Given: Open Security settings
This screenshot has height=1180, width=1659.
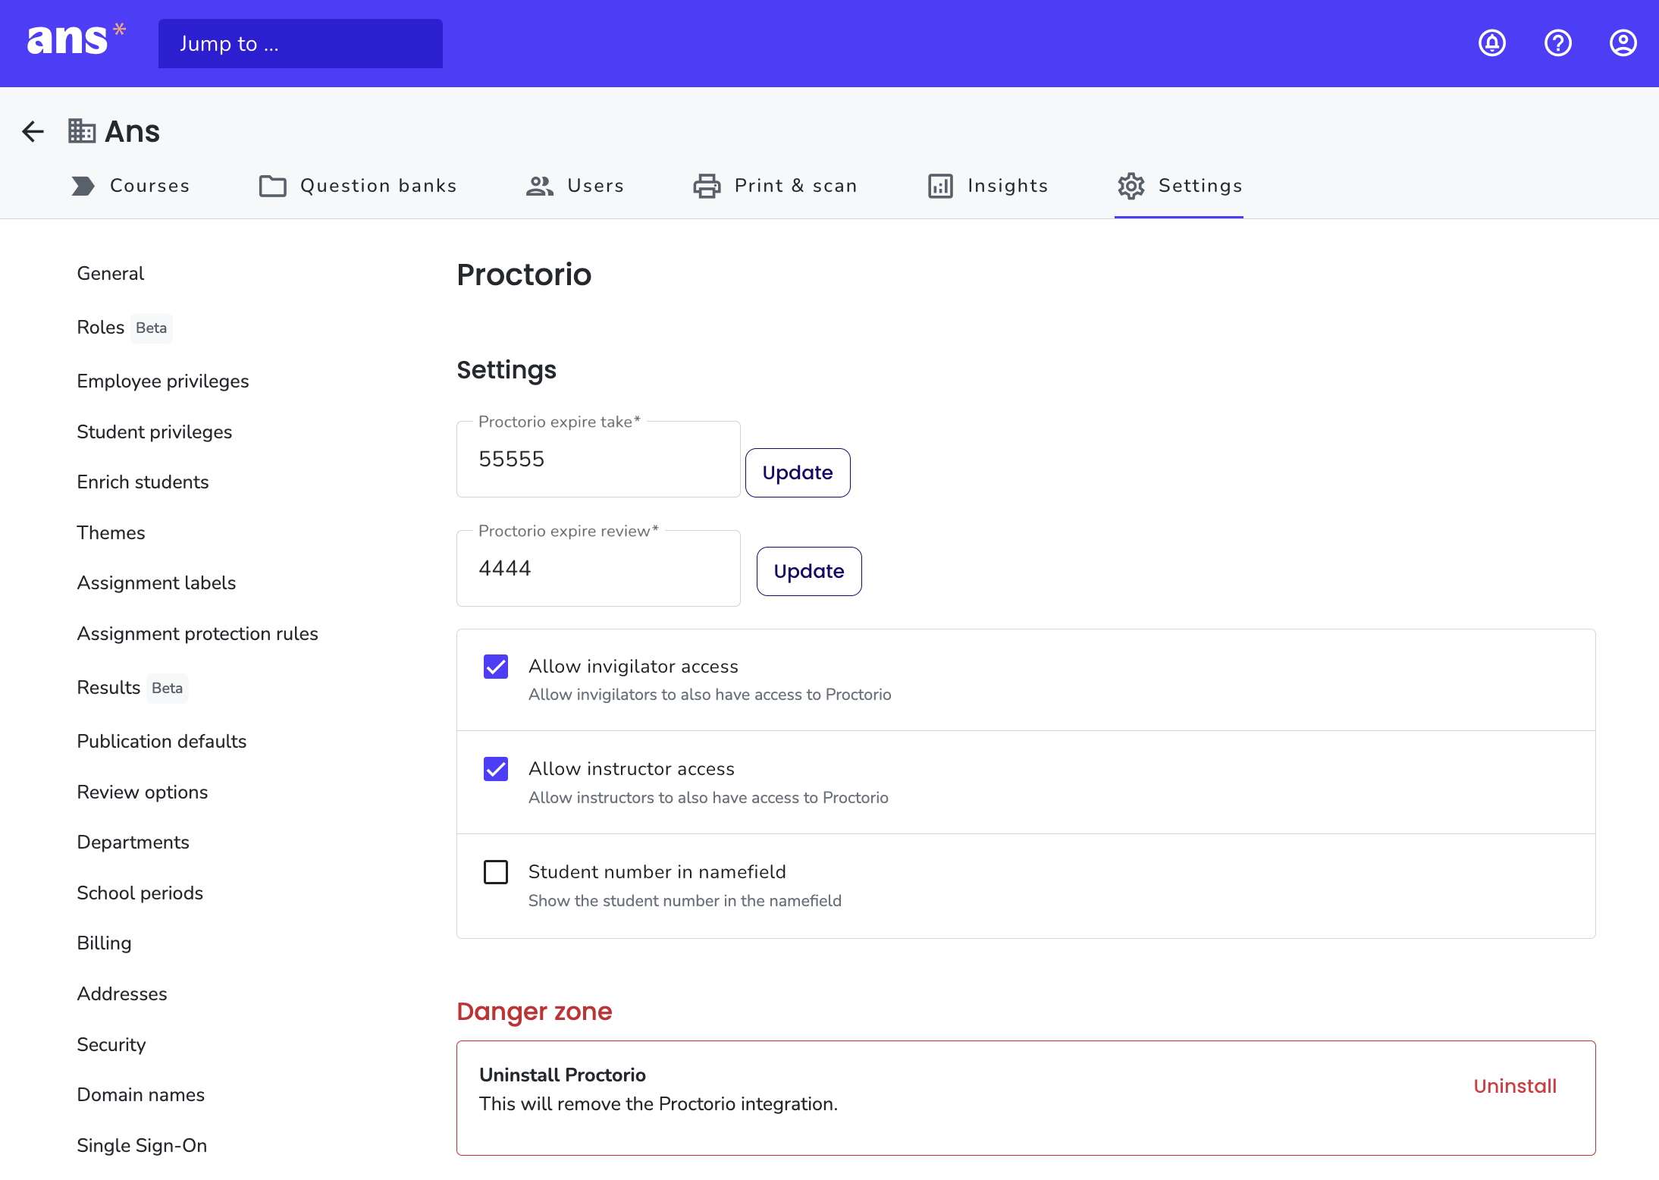Looking at the screenshot, I should click(111, 1045).
